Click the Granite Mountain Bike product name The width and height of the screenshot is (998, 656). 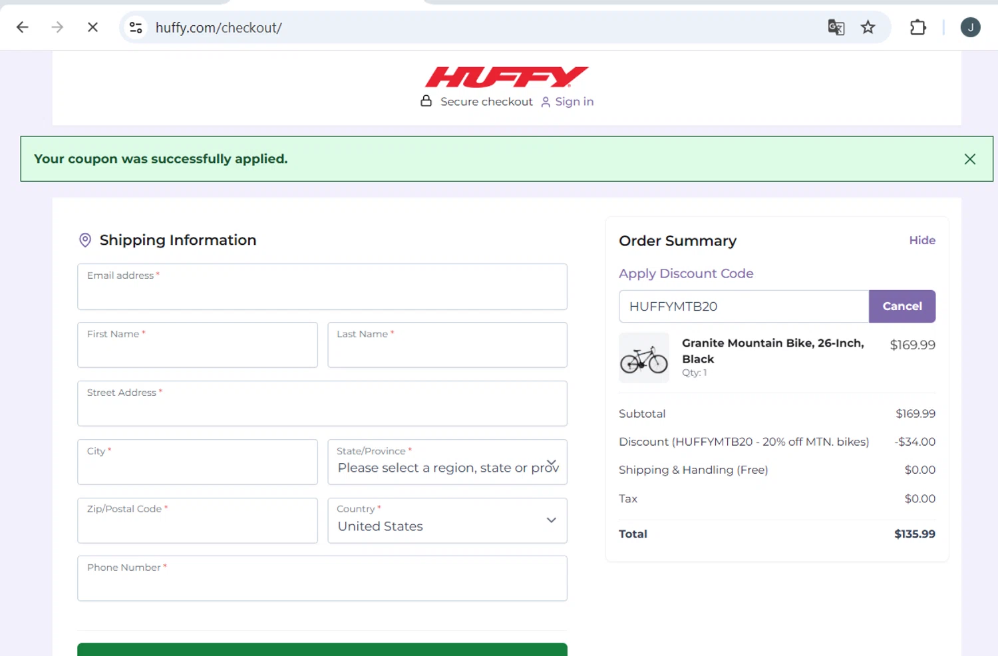point(773,351)
